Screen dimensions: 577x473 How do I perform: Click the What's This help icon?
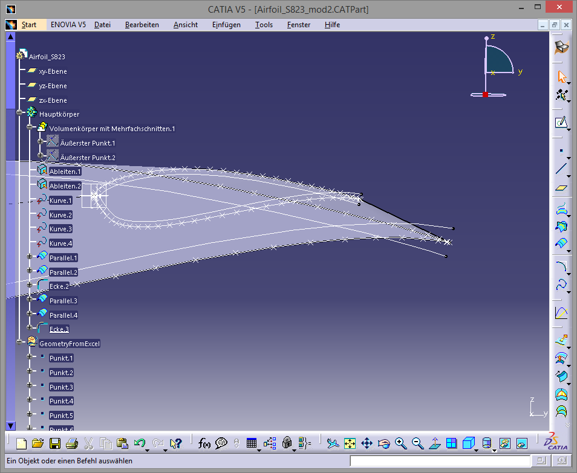point(176,443)
